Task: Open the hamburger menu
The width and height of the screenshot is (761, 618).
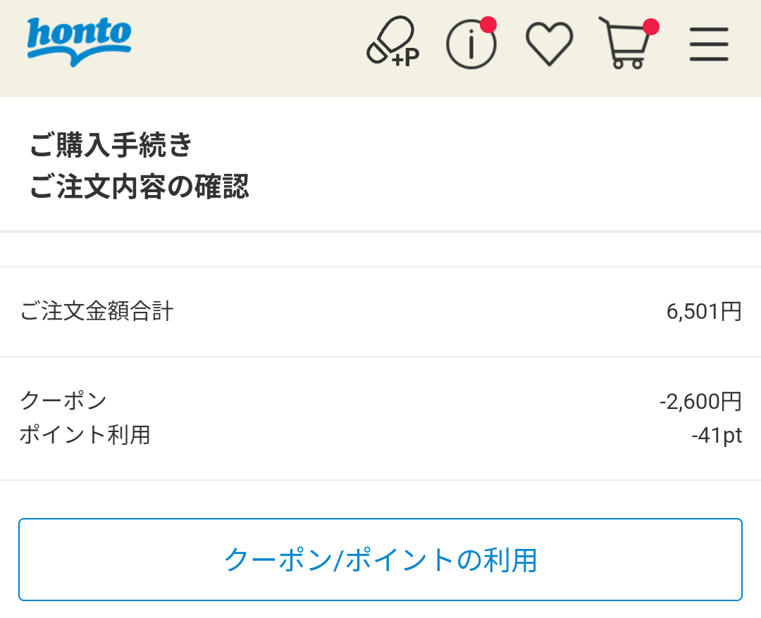Action: tap(709, 44)
